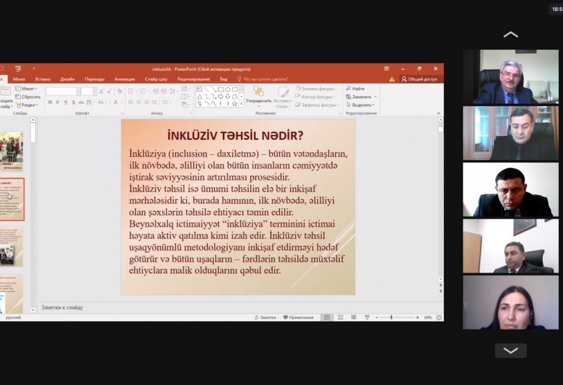Click the increase font size icon

tap(101, 91)
